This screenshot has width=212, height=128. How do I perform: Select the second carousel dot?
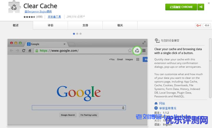coord(77,34)
